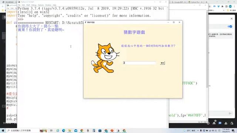
Task: Minimize the guessing game window
Action: [168, 22]
